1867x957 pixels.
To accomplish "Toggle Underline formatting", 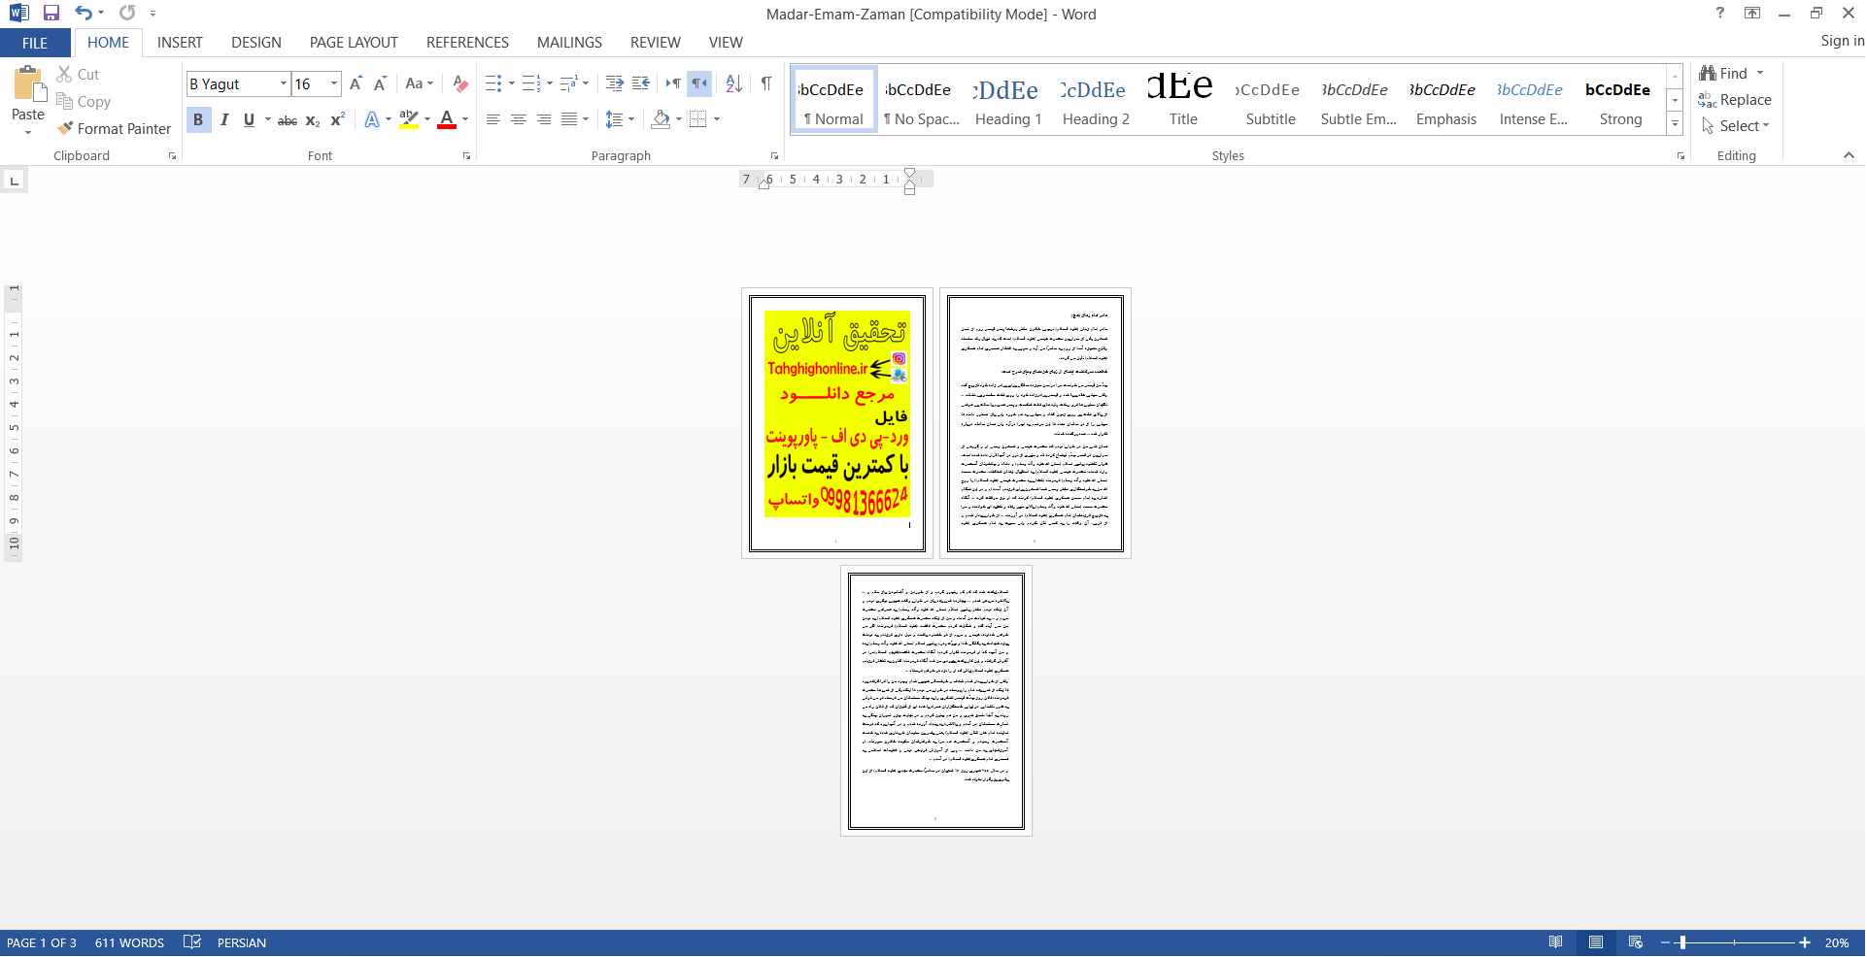I will pos(250,120).
